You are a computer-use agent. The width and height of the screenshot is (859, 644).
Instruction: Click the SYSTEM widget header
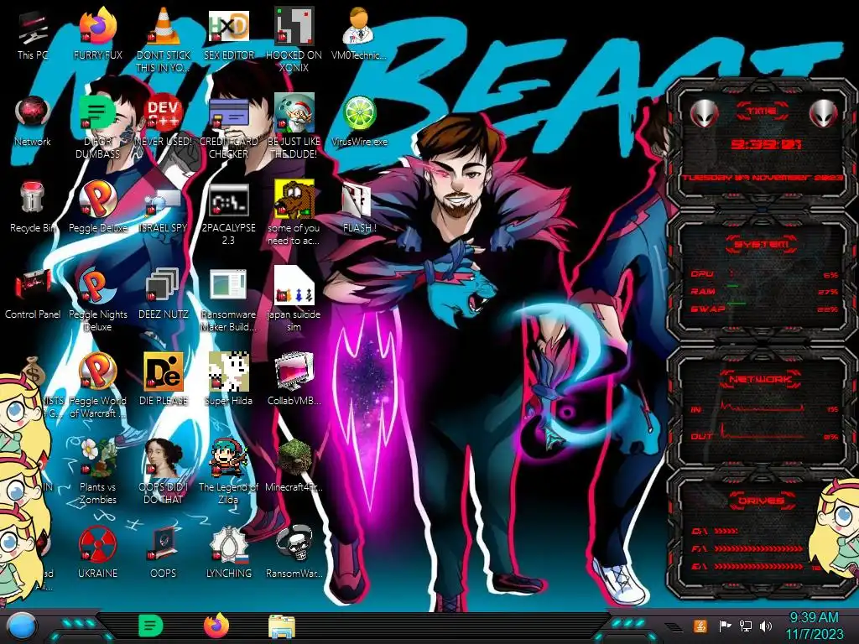[x=762, y=244]
